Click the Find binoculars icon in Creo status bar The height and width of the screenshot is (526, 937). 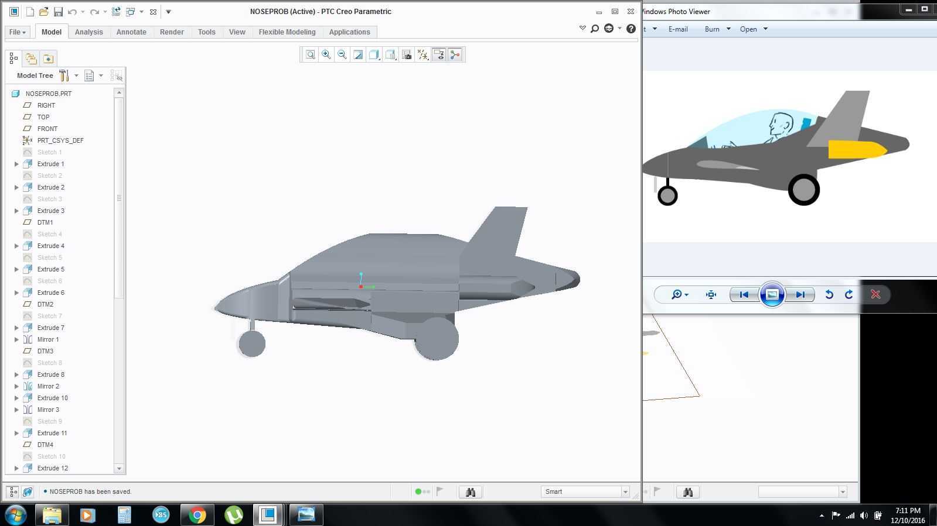[x=471, y=492]
